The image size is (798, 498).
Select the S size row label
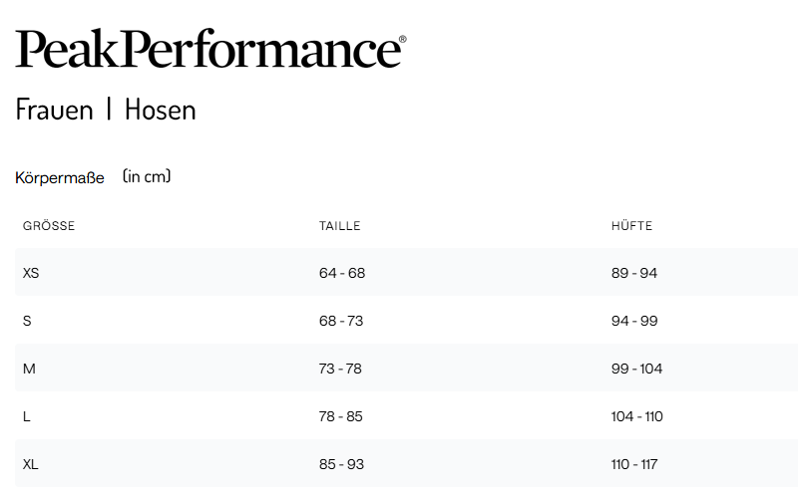pyautogui.click(x=27, y=321)
